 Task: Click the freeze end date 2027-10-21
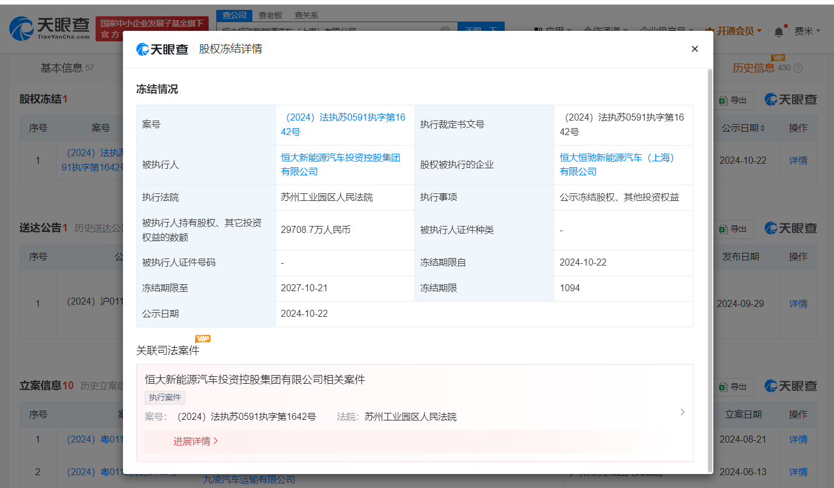[304, 288]
